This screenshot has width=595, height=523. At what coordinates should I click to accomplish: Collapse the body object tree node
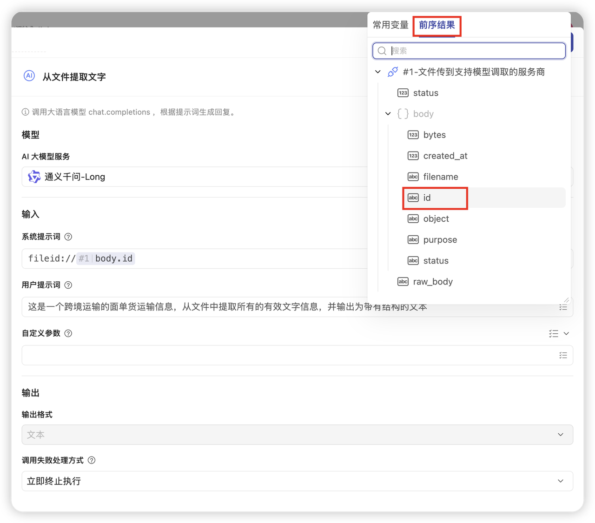[x=388, y=114]
